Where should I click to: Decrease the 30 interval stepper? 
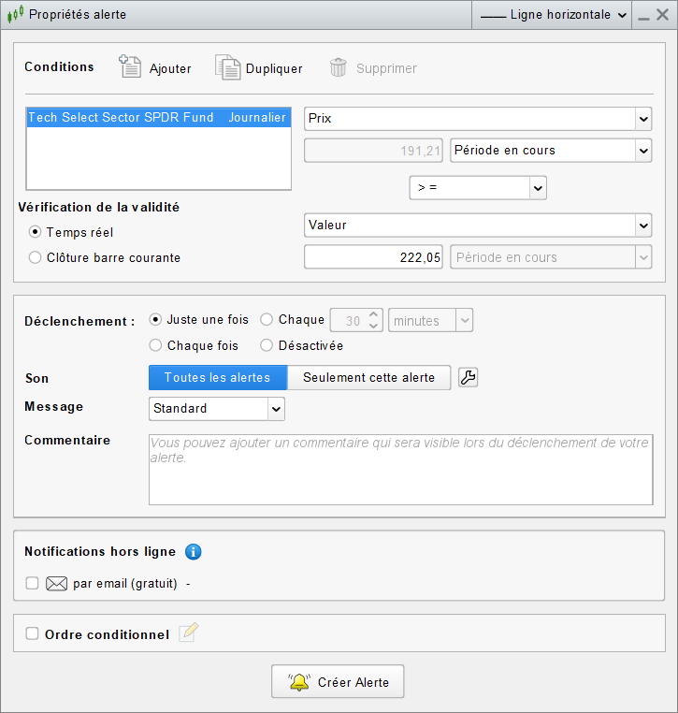click(373, 326)
